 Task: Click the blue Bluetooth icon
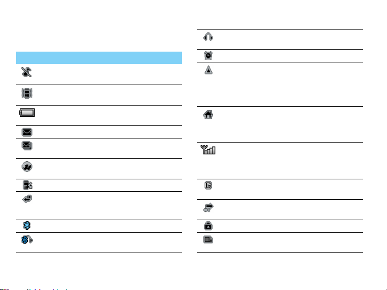pos(27,225)
